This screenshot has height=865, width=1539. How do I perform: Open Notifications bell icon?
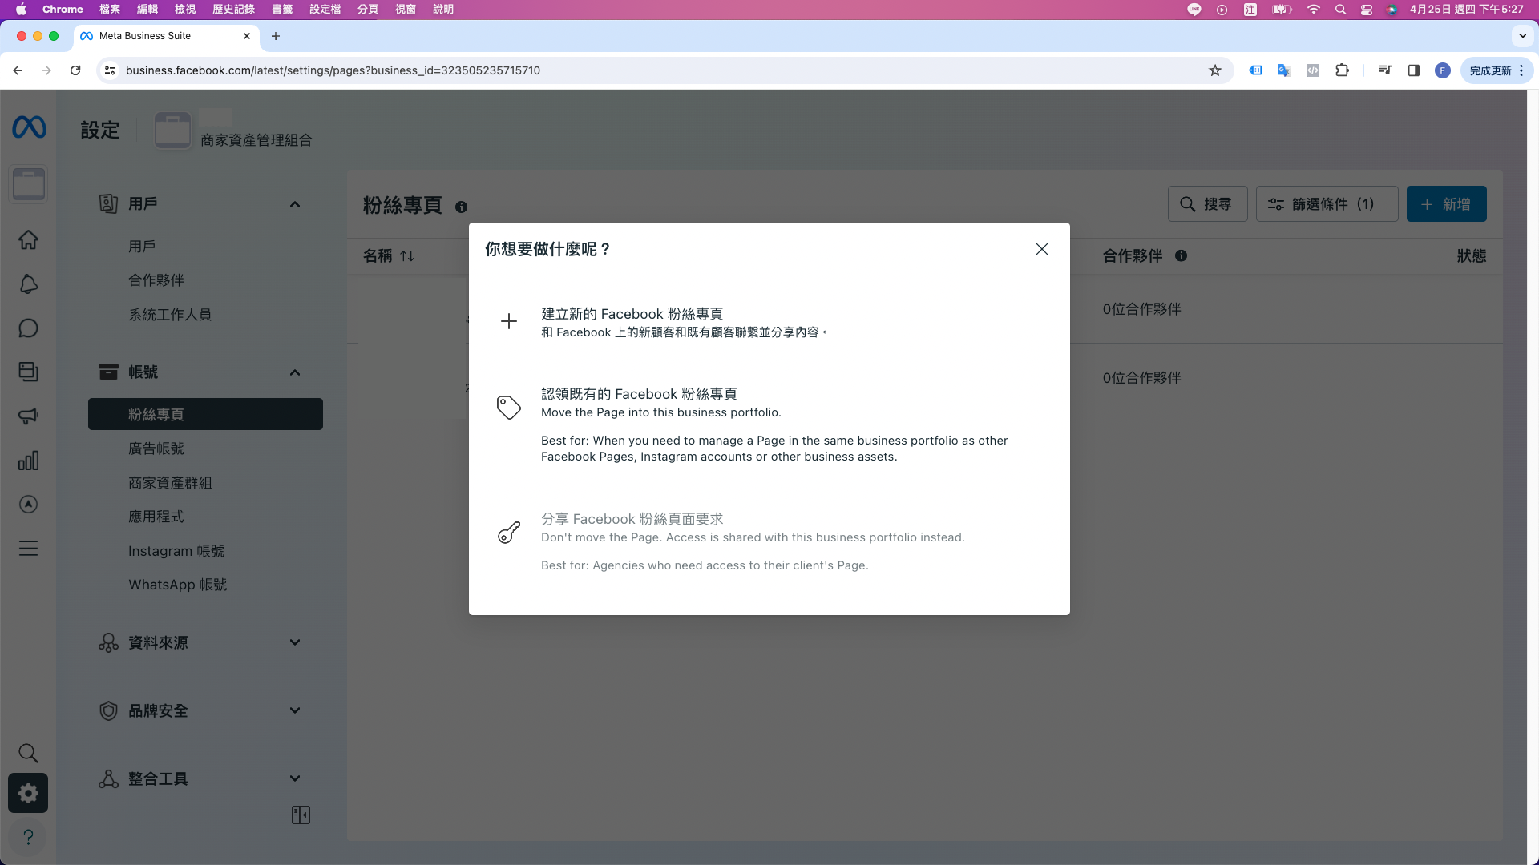[28, 284]
